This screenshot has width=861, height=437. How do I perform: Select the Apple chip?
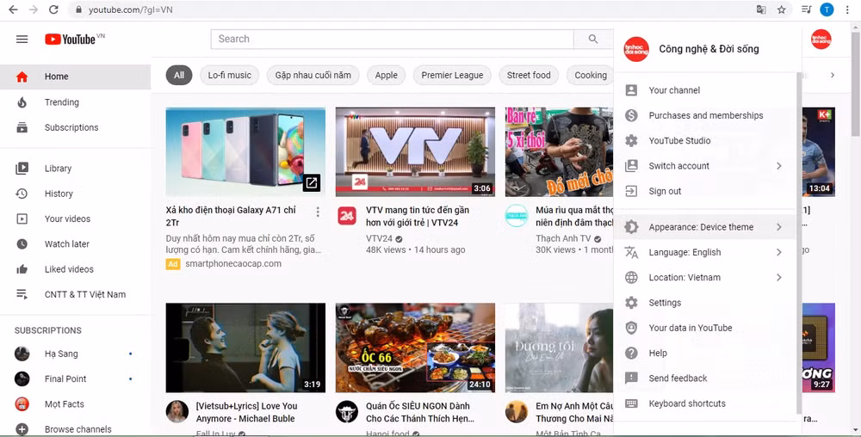(386, 75)
